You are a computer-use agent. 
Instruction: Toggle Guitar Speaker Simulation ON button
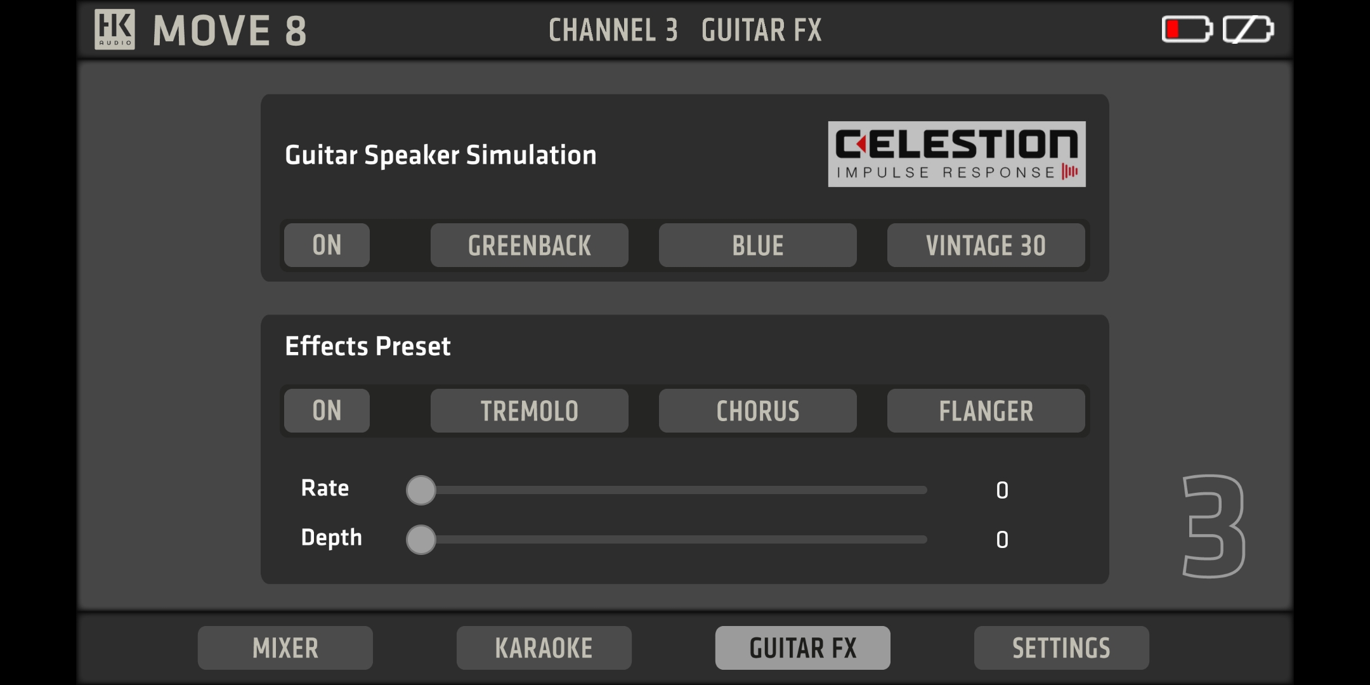pyautogui.click(x=327, y=245)
